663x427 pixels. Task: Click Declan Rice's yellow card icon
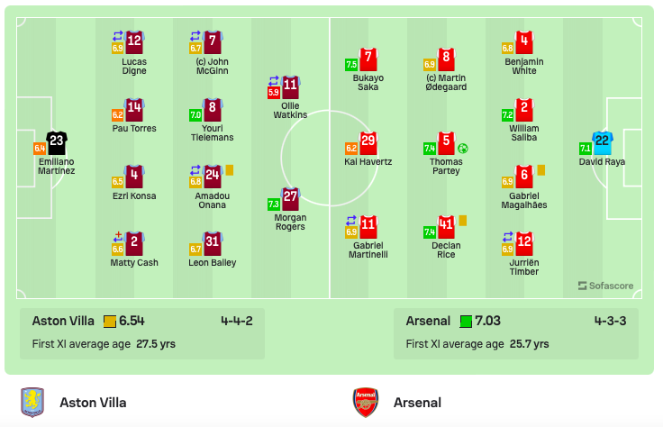463,221
